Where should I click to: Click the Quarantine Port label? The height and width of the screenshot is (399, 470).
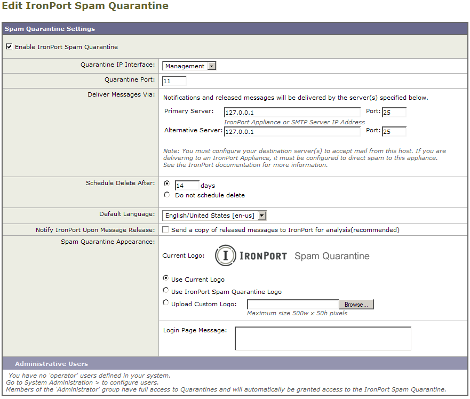point(130,79)
